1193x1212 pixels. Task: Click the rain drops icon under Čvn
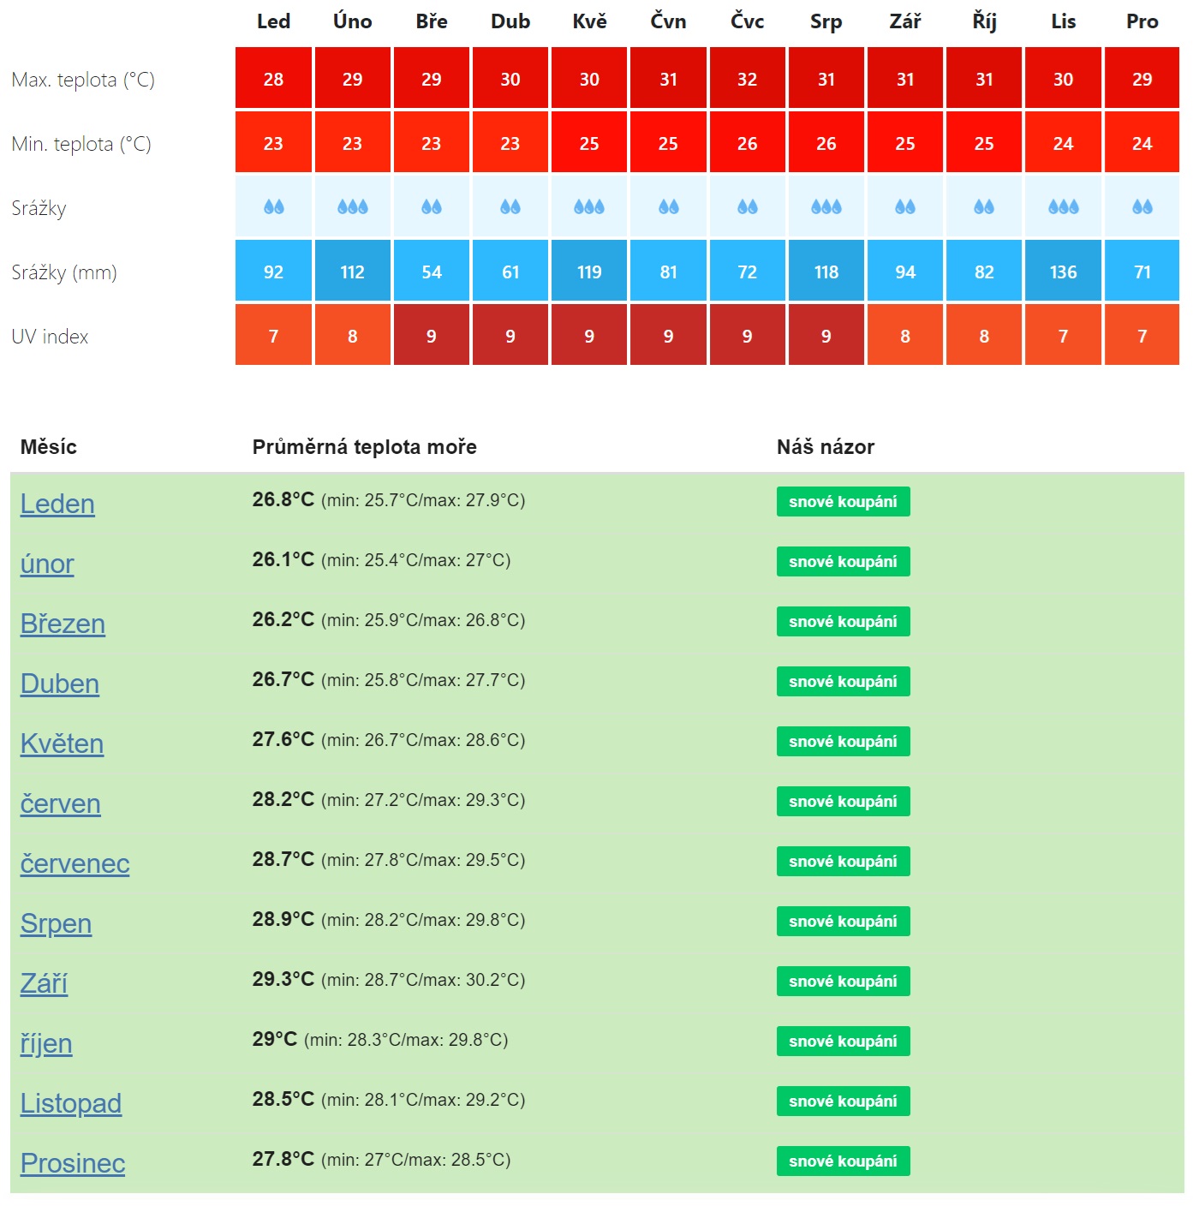point(669,206)
